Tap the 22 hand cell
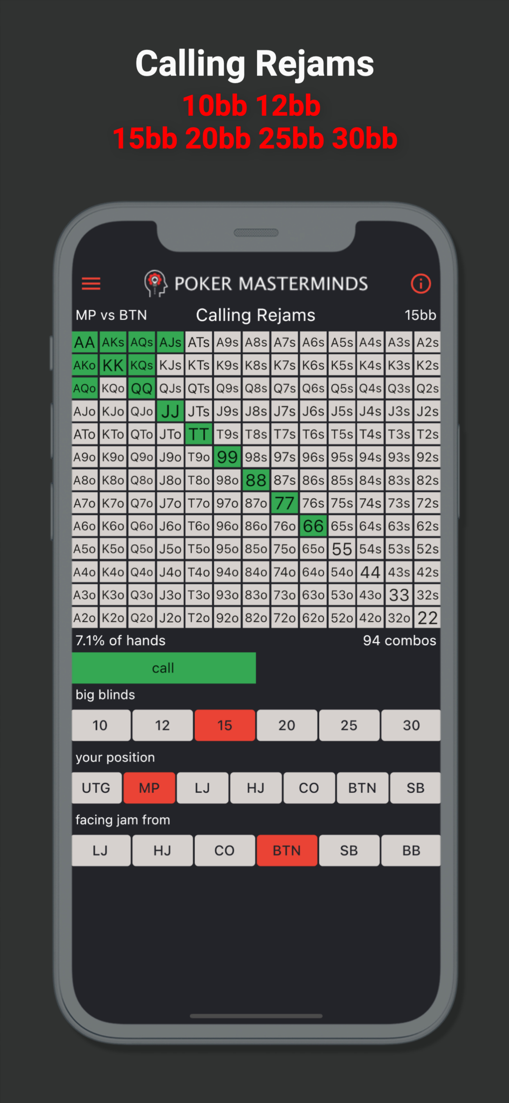509x1103 pixels. pyautogui.click(x=427, y=618)
